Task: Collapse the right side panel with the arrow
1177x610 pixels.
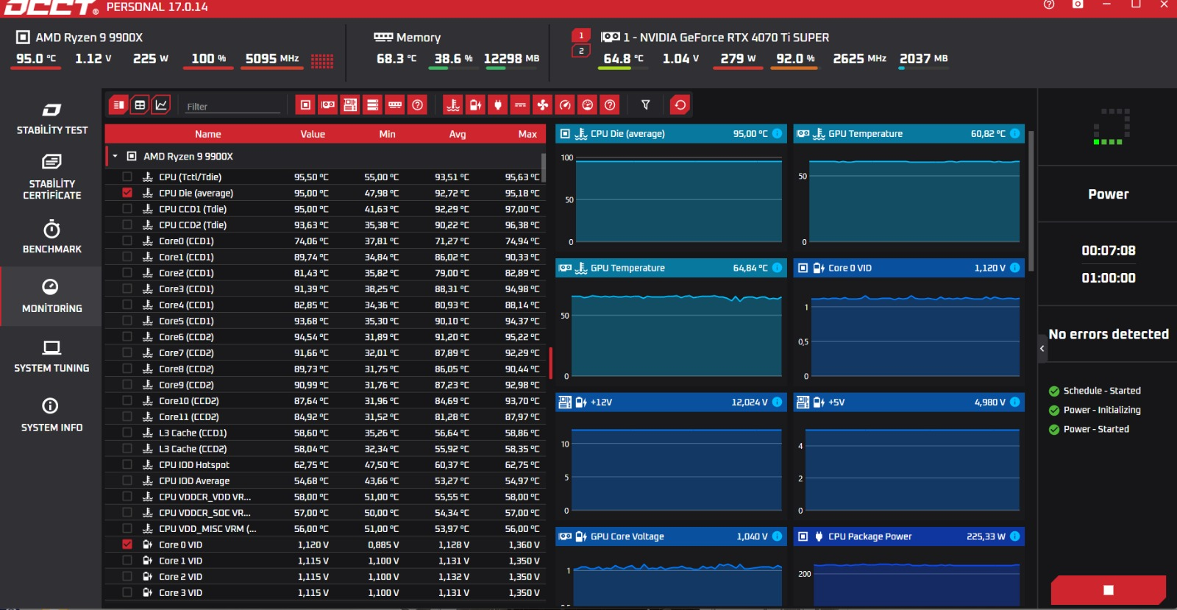Action: click(1042, 349)
